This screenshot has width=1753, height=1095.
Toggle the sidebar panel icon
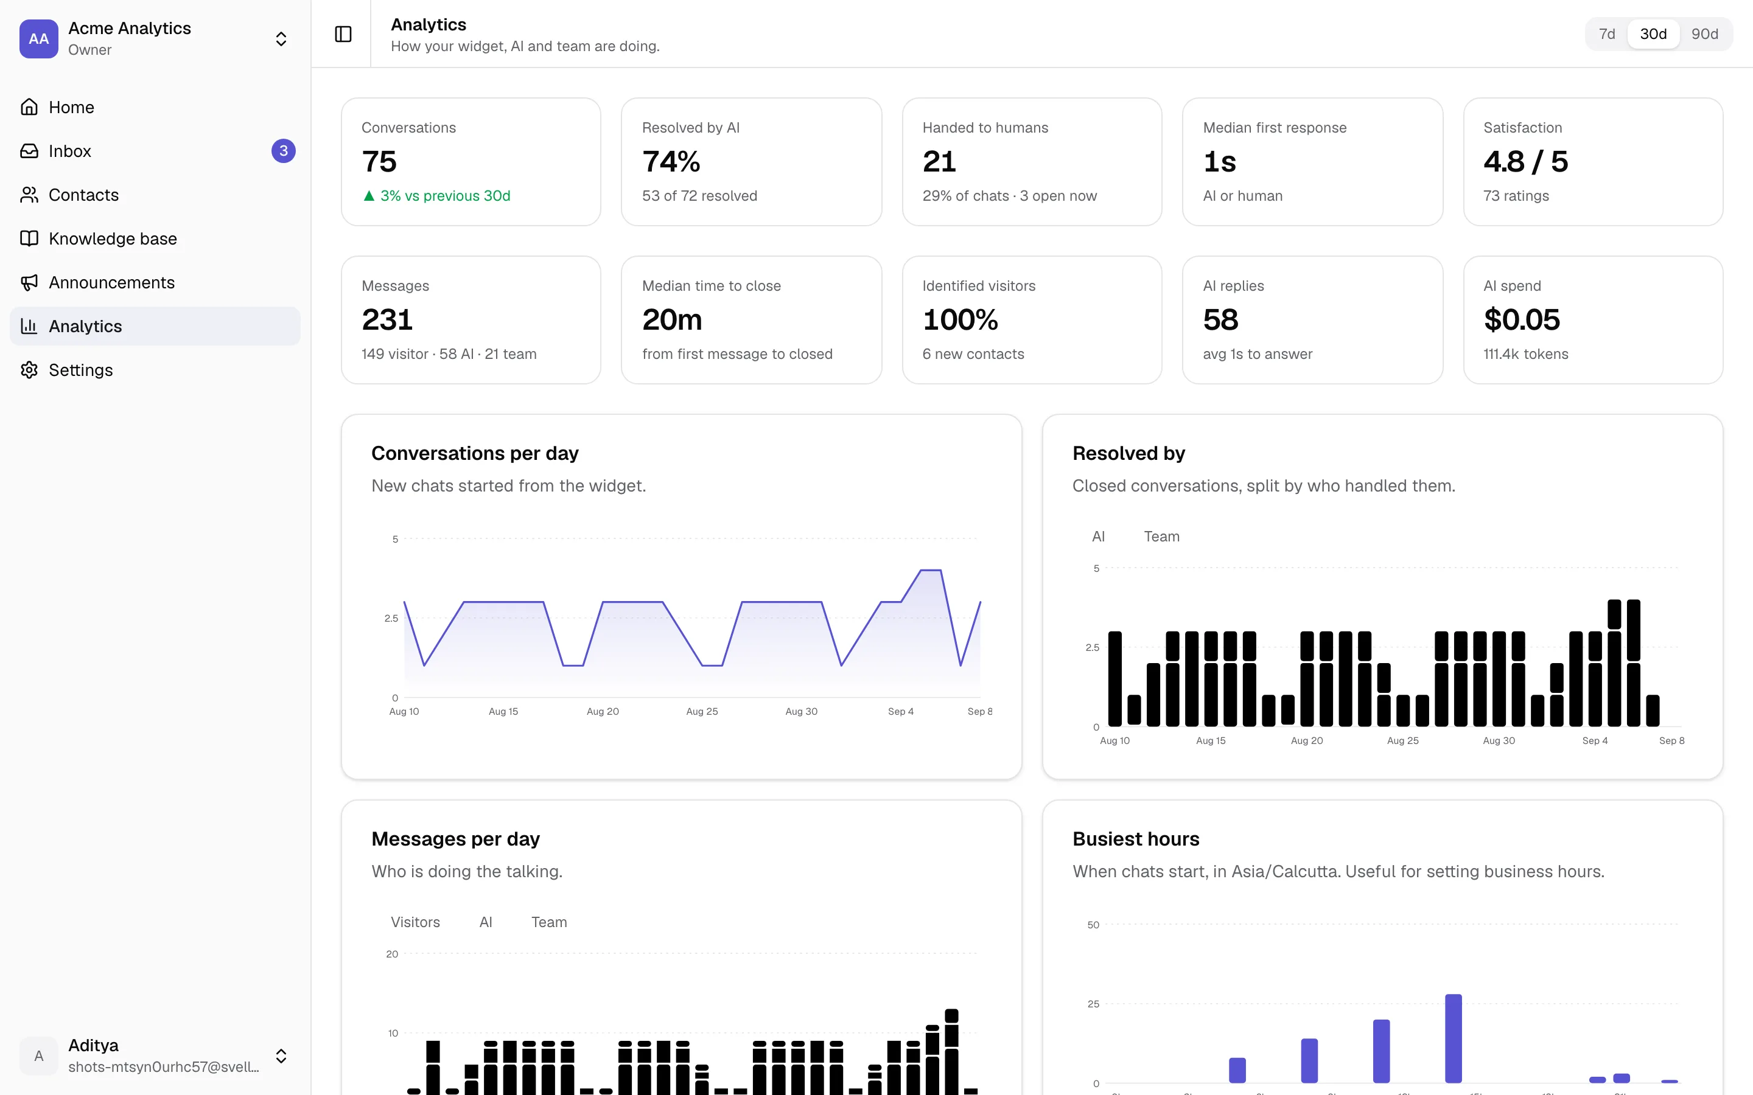coord(343,34)
